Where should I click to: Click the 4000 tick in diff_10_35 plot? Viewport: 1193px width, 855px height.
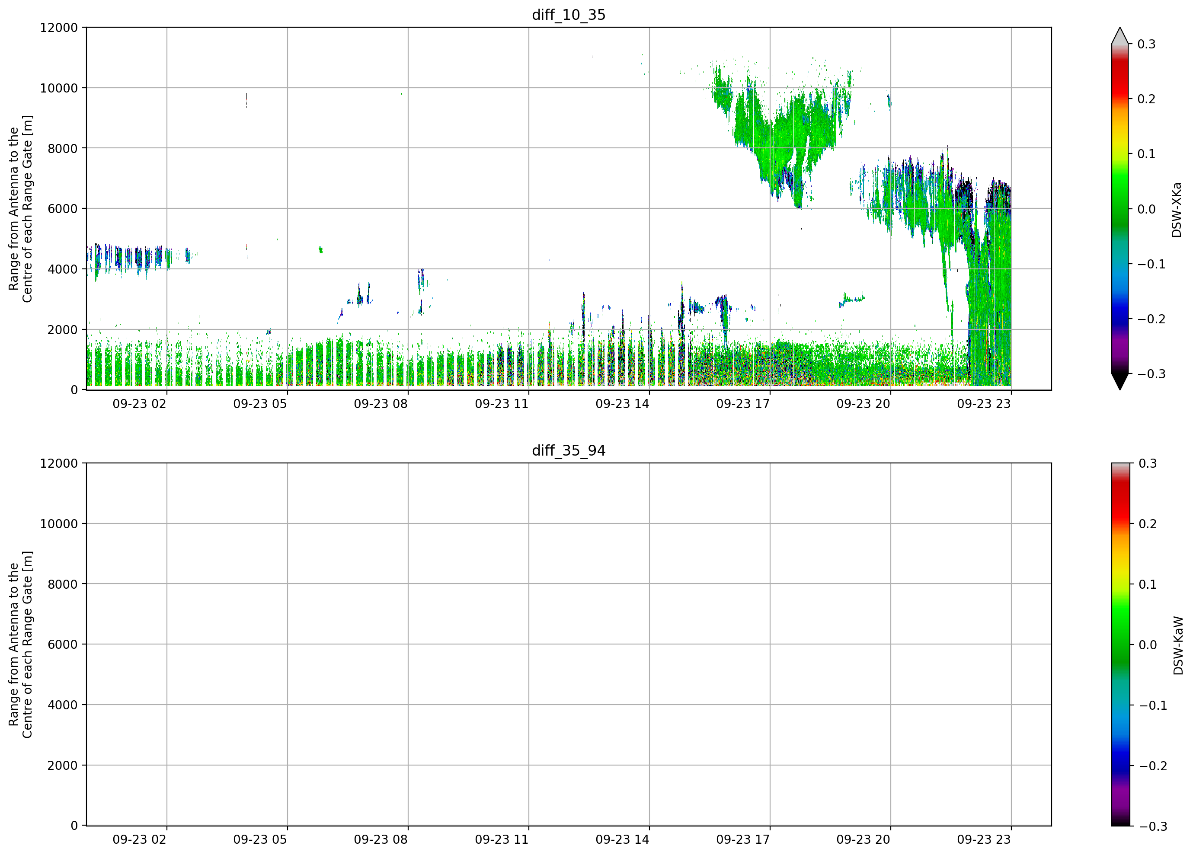pos(63,269)
